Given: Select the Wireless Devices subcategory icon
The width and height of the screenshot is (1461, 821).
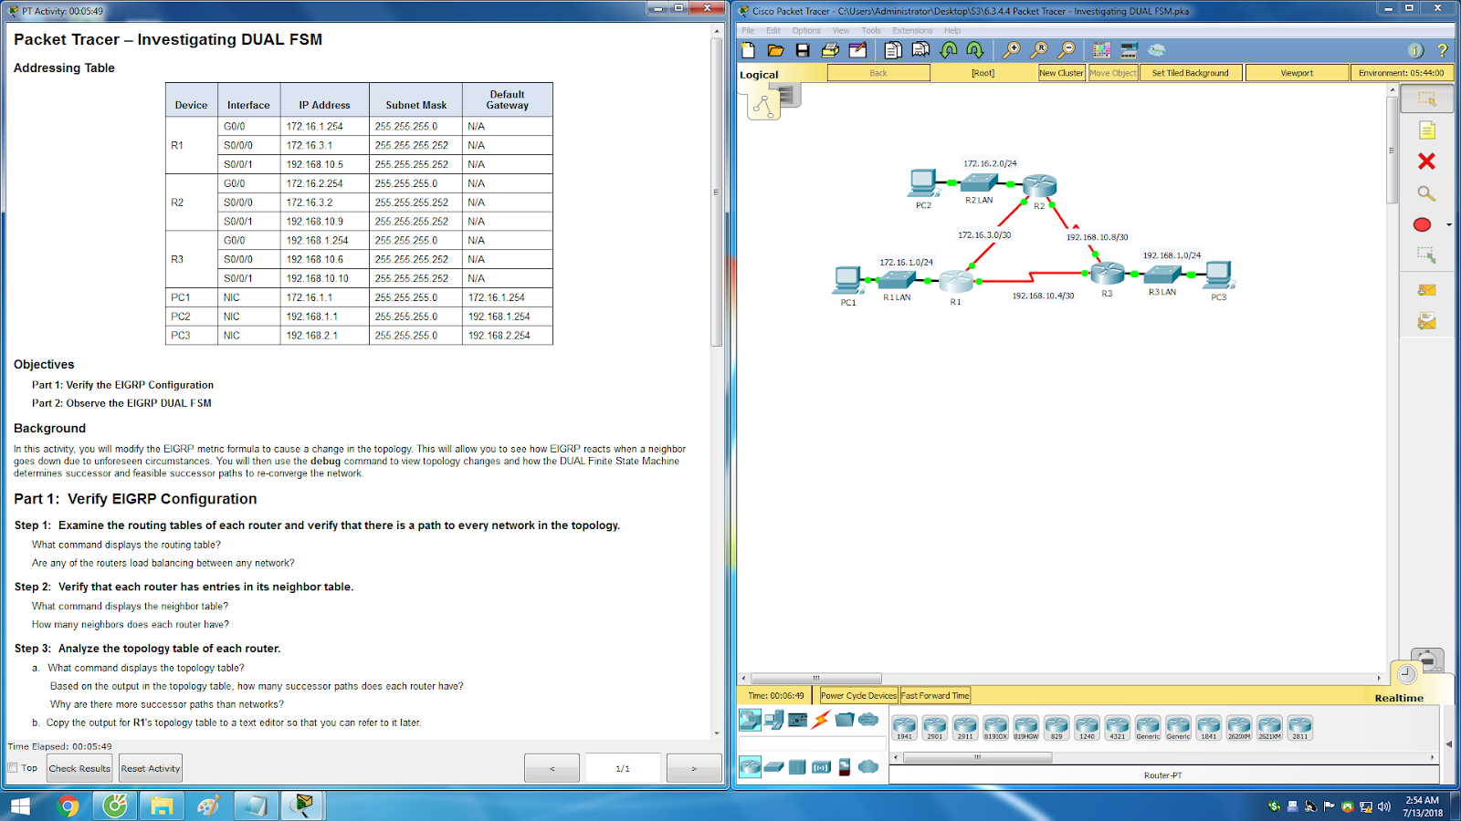Looking at the screenshot, I should click(821, 767).
